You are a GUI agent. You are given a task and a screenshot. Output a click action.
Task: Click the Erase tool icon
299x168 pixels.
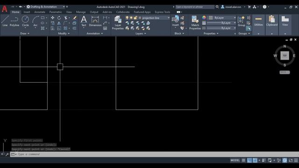75,18
